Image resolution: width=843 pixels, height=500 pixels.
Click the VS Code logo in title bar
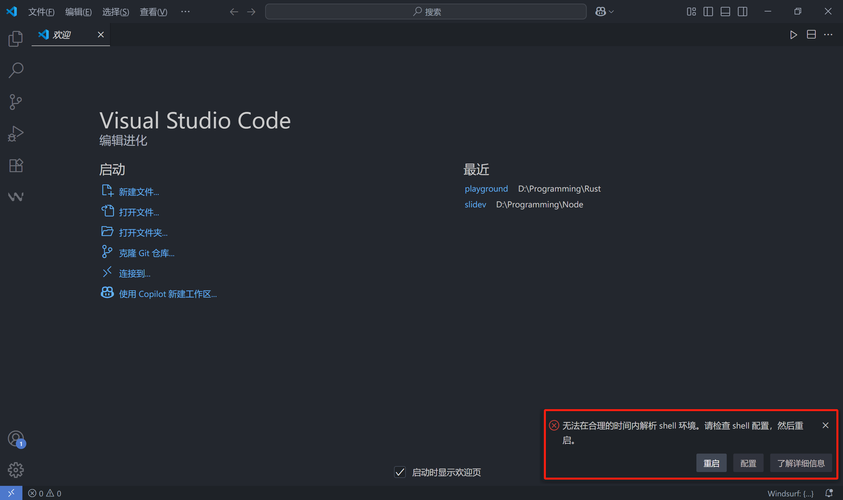click(12, 12)
